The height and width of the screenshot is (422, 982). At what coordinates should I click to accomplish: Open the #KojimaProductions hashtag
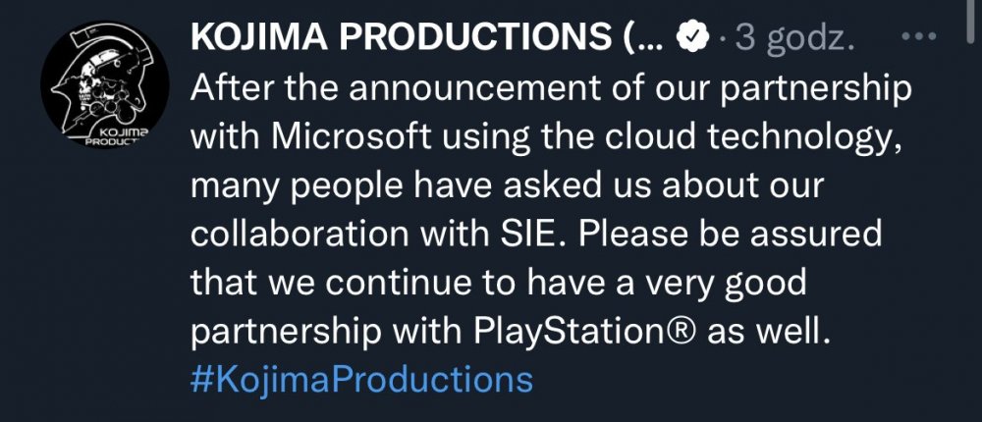pos(361,378)
